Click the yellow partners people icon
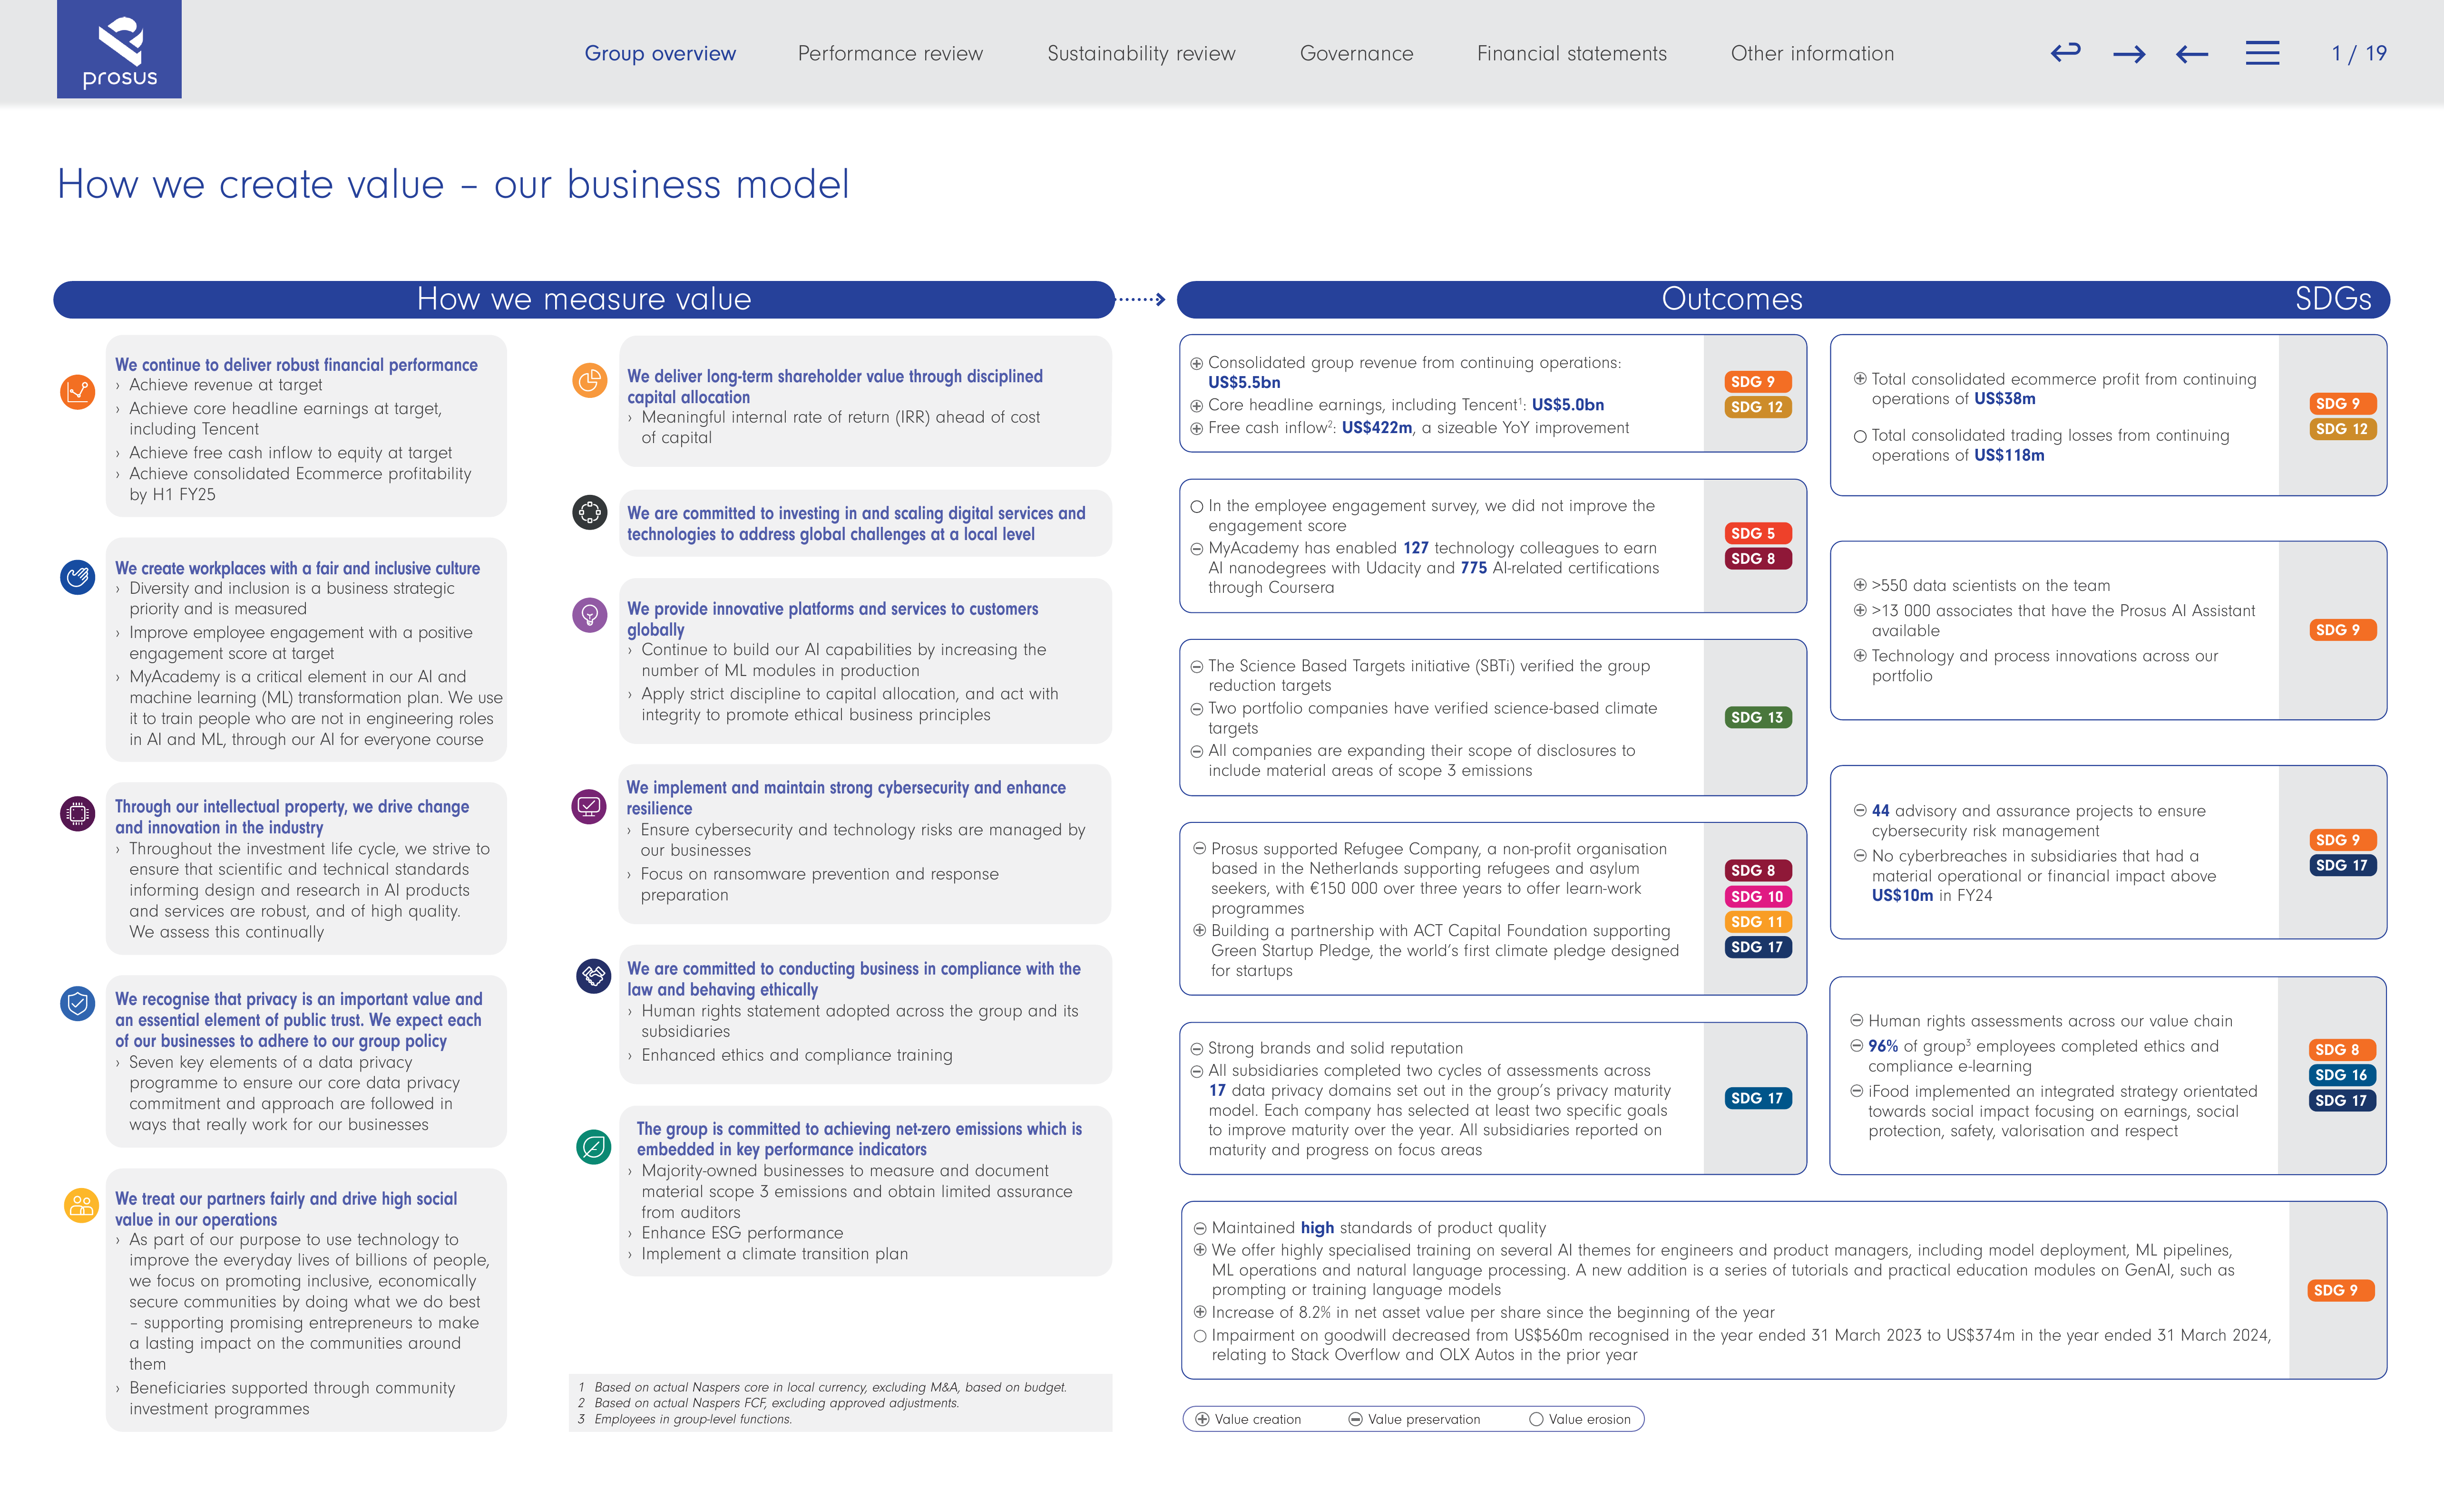The width and height of the screenshot is (2444, 1488). coord(81,1206)
